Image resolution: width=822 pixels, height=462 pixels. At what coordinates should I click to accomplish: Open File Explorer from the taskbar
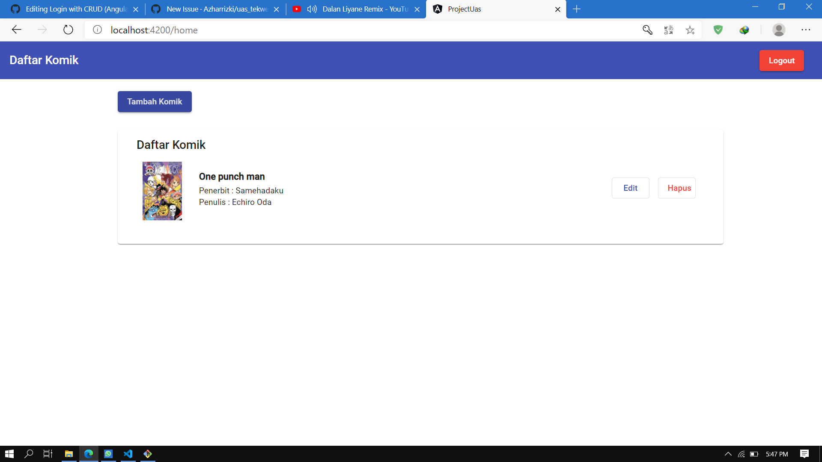[x=68, y=454]
